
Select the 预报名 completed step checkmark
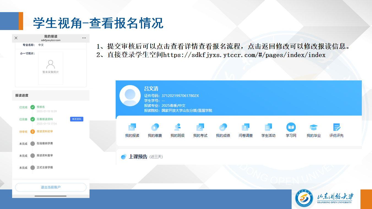pos(32,107)
